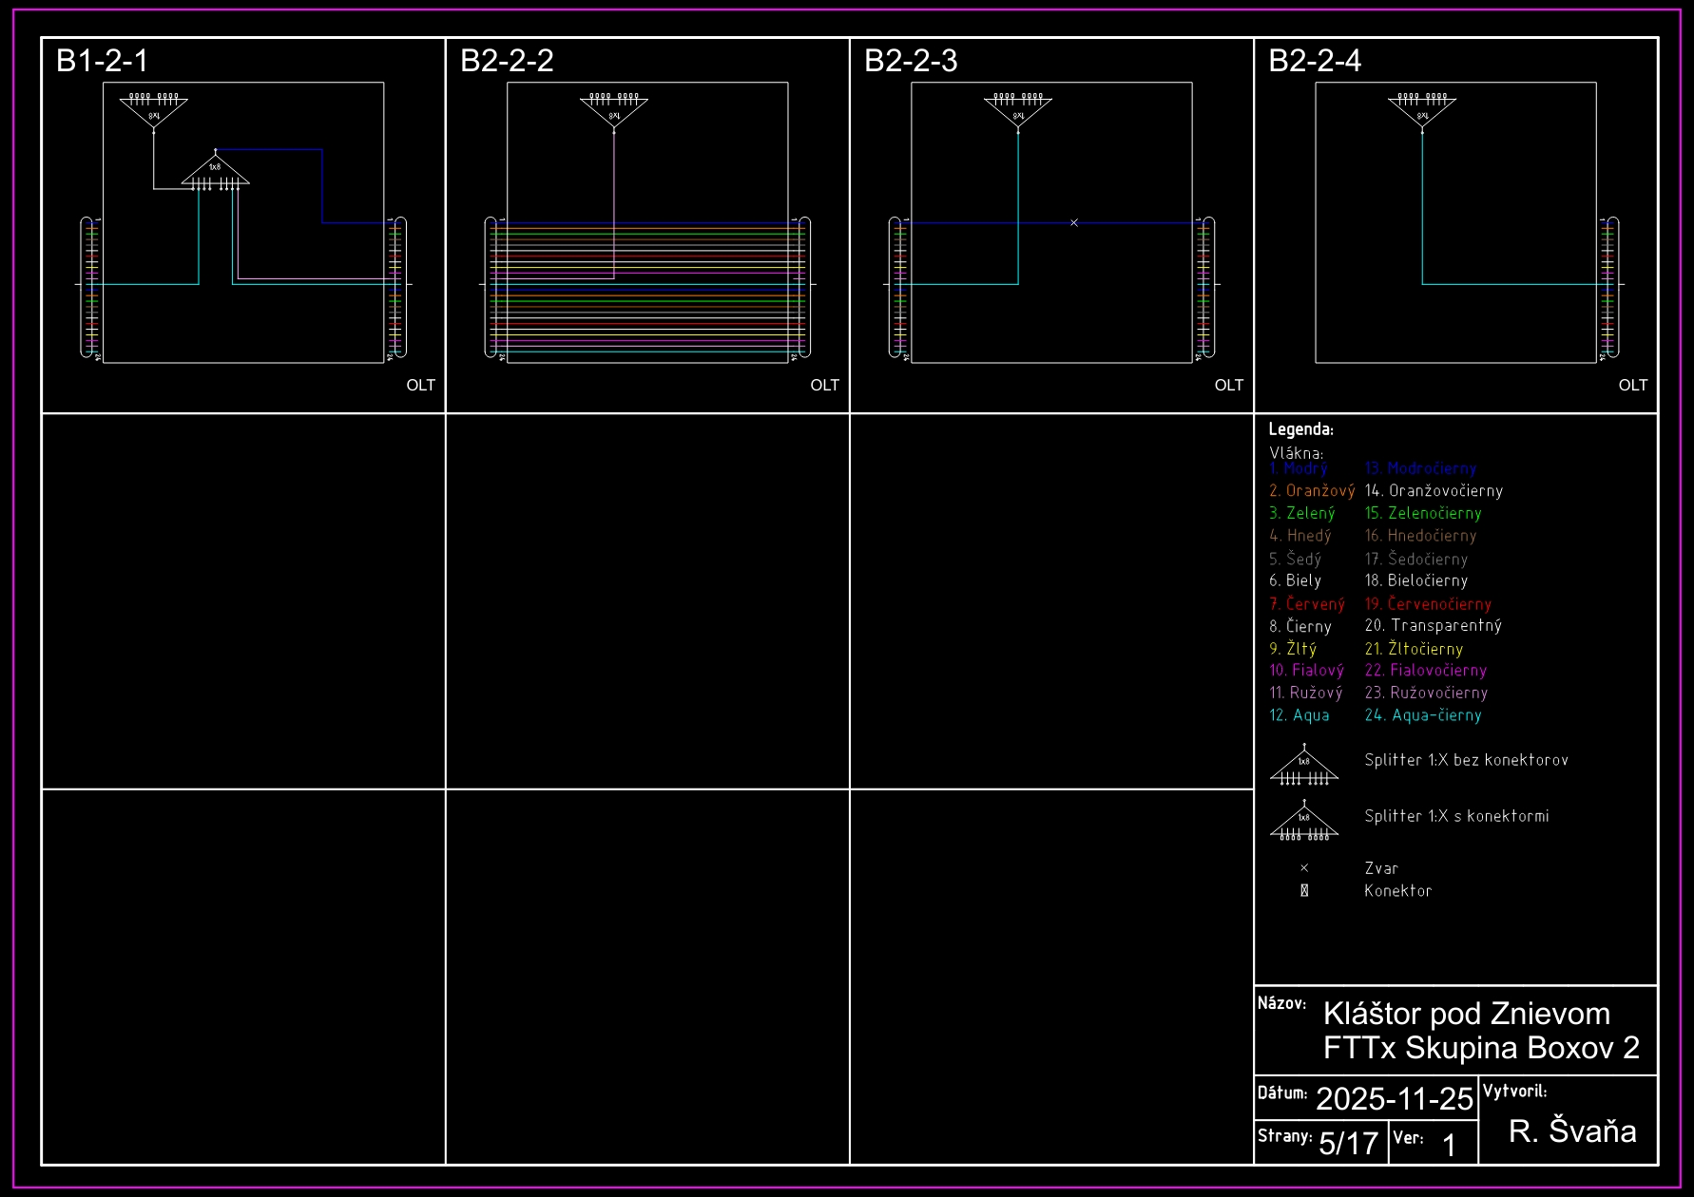The width and height of the screenshot is (1694, 1197).
Task: Click the 1x8 splitter symbol in B1-2-1
Action: pos(216,172)
